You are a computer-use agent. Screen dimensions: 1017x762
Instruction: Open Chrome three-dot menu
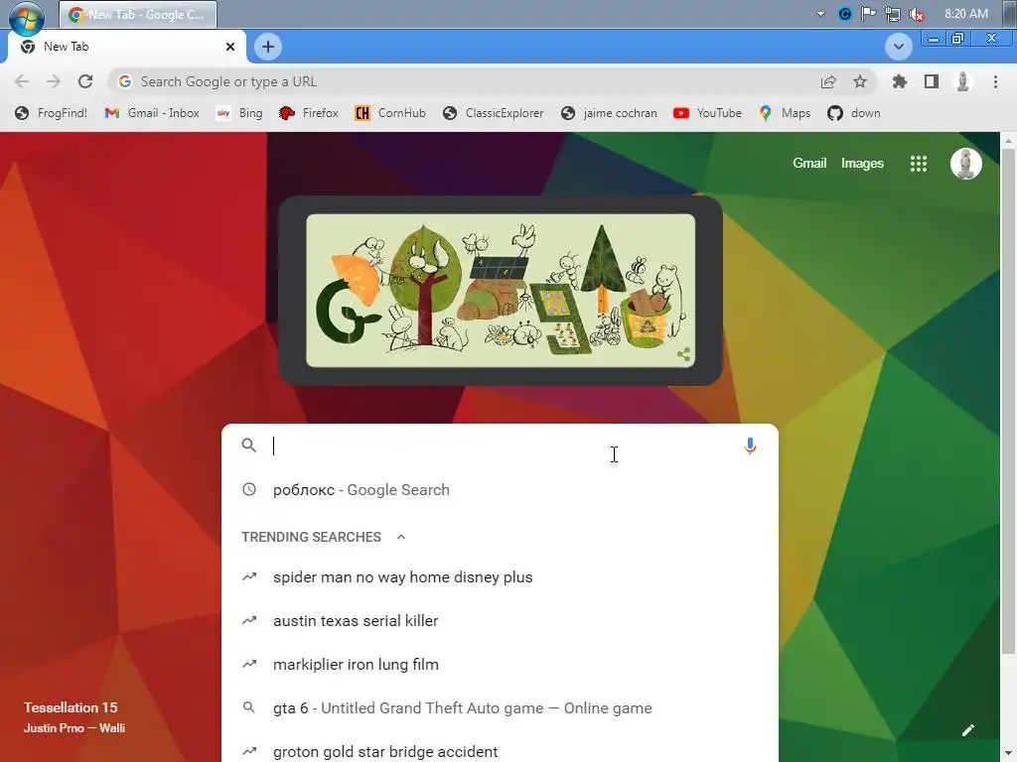(995, 81)
